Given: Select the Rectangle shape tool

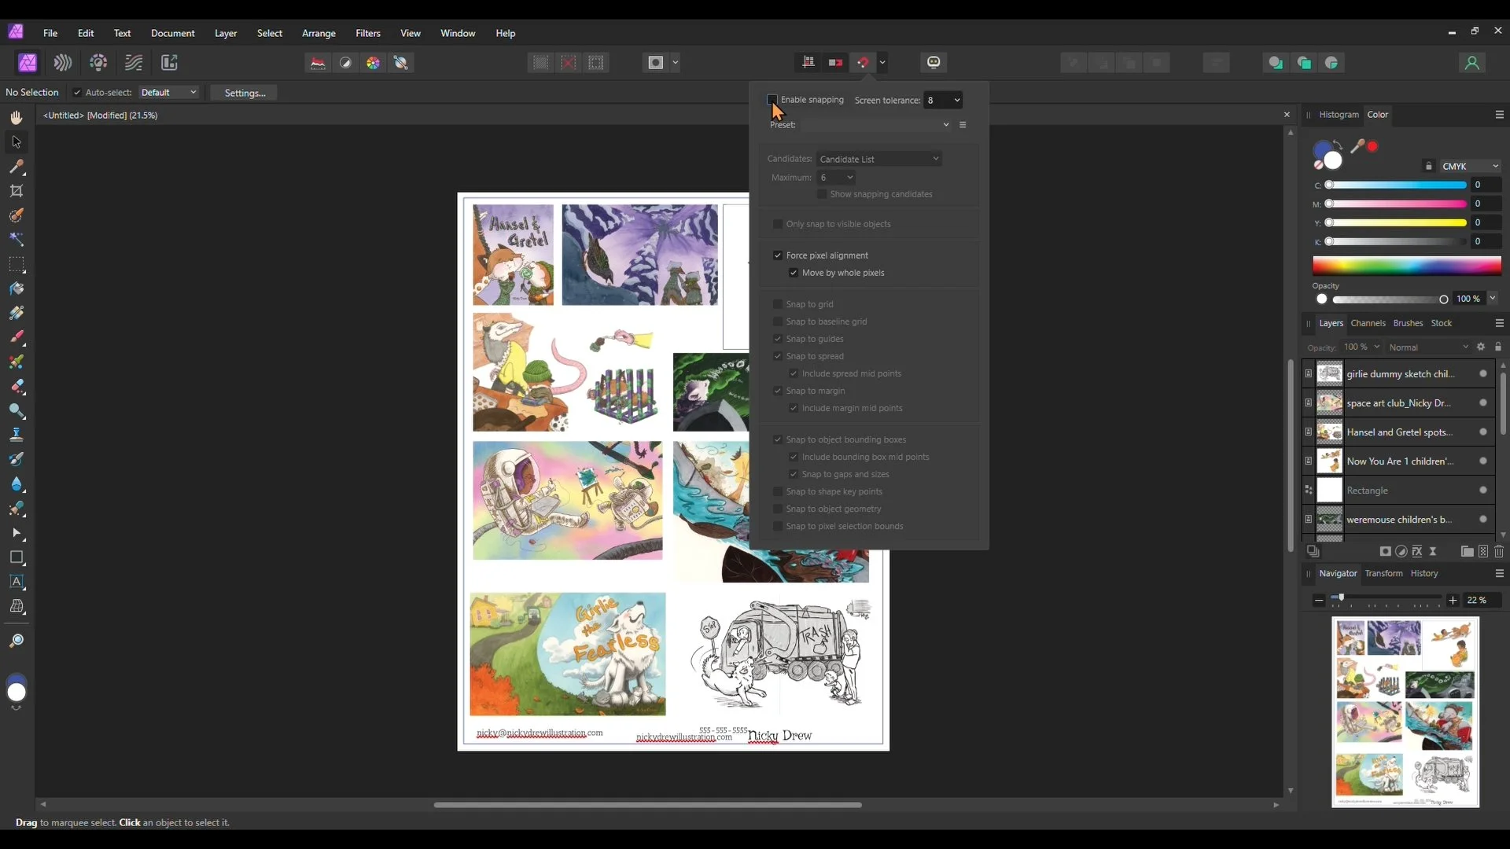Looking at the screenshot, I should click(x=17, y=557).
